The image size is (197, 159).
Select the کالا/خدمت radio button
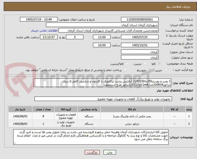(127, 63)
